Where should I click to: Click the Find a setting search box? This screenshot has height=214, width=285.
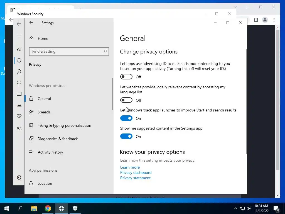pyautogui.click(x=69, y=52)
